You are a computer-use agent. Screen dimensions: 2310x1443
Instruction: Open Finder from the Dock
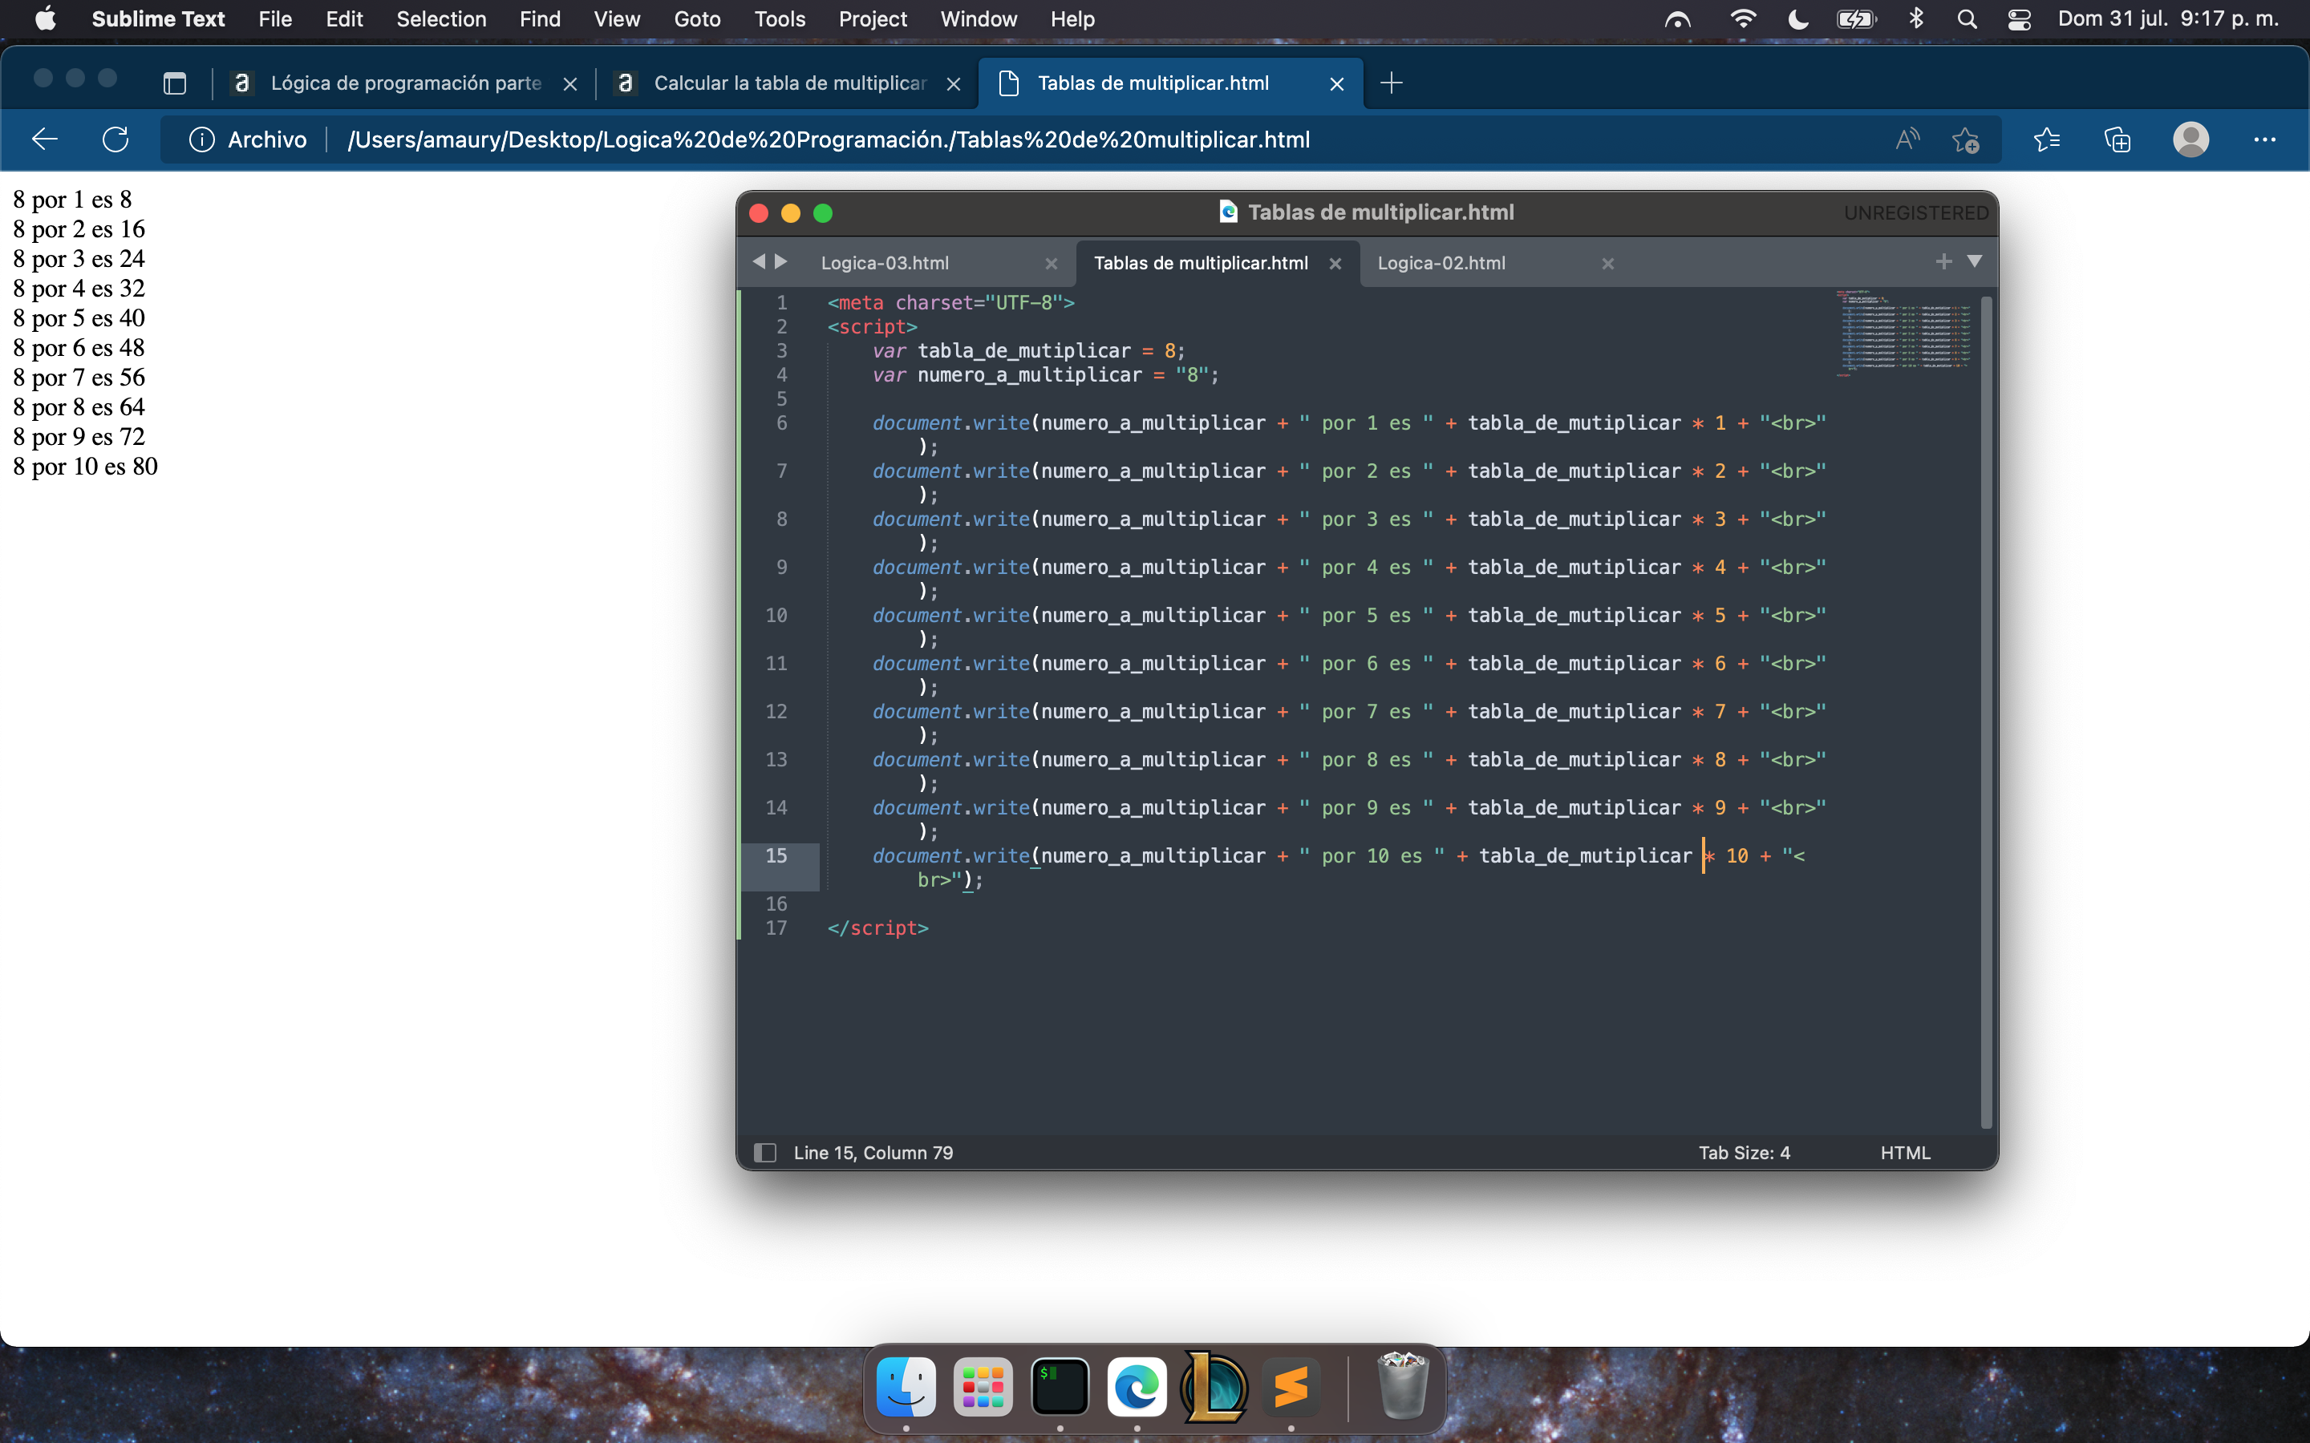coord(906,1386)
